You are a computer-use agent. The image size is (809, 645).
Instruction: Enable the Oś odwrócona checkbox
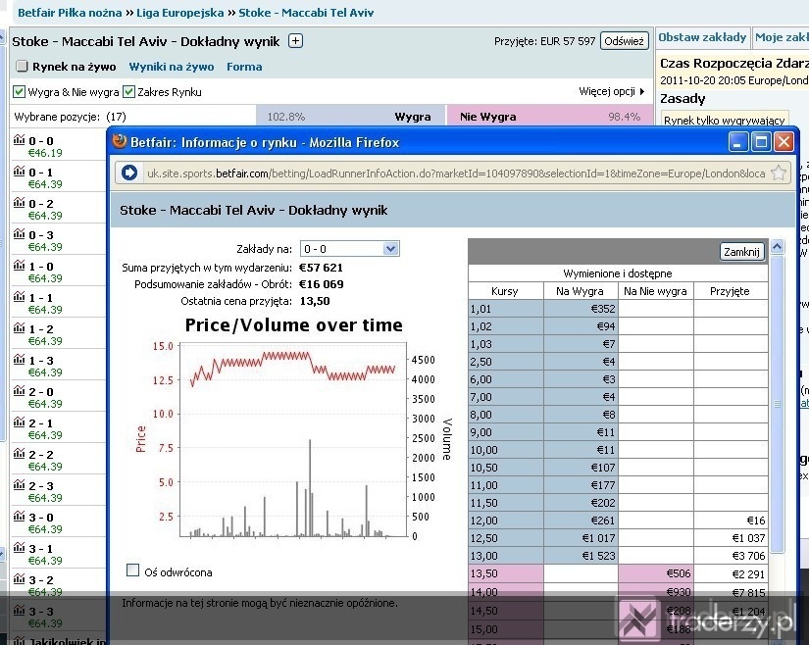coord(133,571)
